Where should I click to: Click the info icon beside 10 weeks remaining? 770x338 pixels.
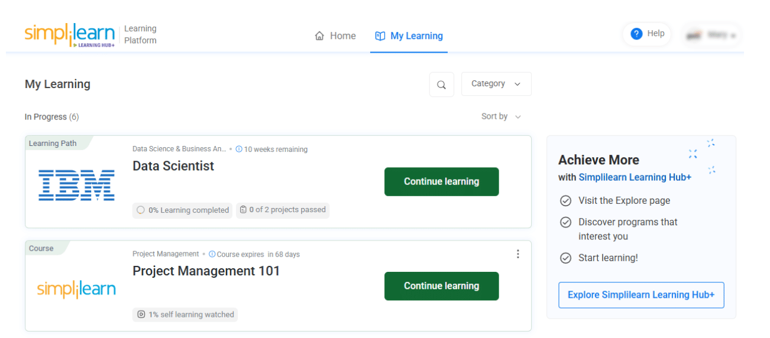239,149
